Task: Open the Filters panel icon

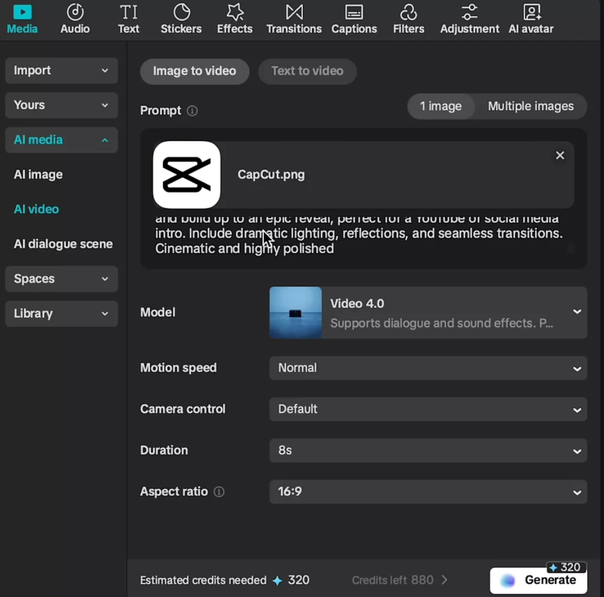Action: [409, 12]
